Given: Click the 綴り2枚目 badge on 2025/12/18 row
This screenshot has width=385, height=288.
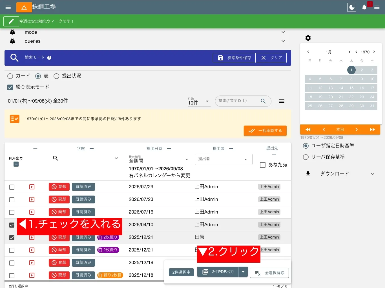Looking at the screenshot, I should (x=110, y=275).
